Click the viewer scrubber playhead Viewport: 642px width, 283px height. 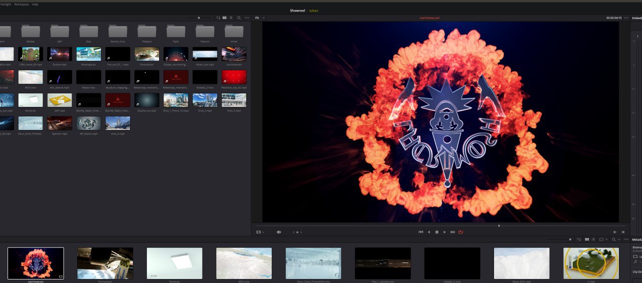(499, 226)
